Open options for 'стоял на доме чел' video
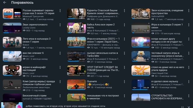193x108 pixels. 189,67
